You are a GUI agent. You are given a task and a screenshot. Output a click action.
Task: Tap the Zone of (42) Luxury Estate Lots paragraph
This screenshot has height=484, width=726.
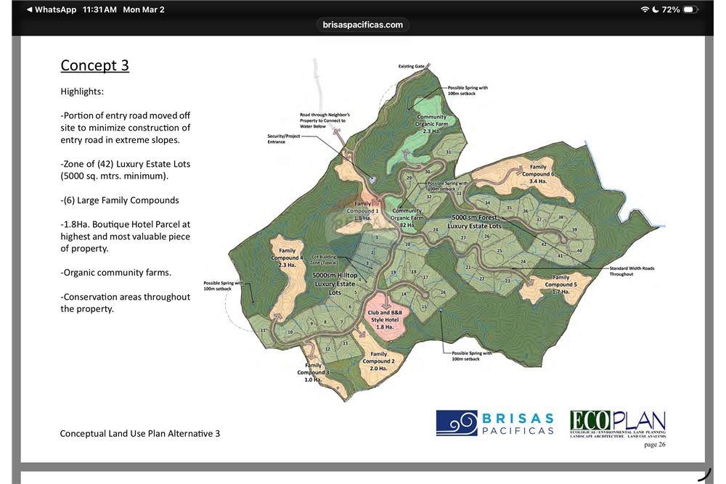(x=126, y=170)
